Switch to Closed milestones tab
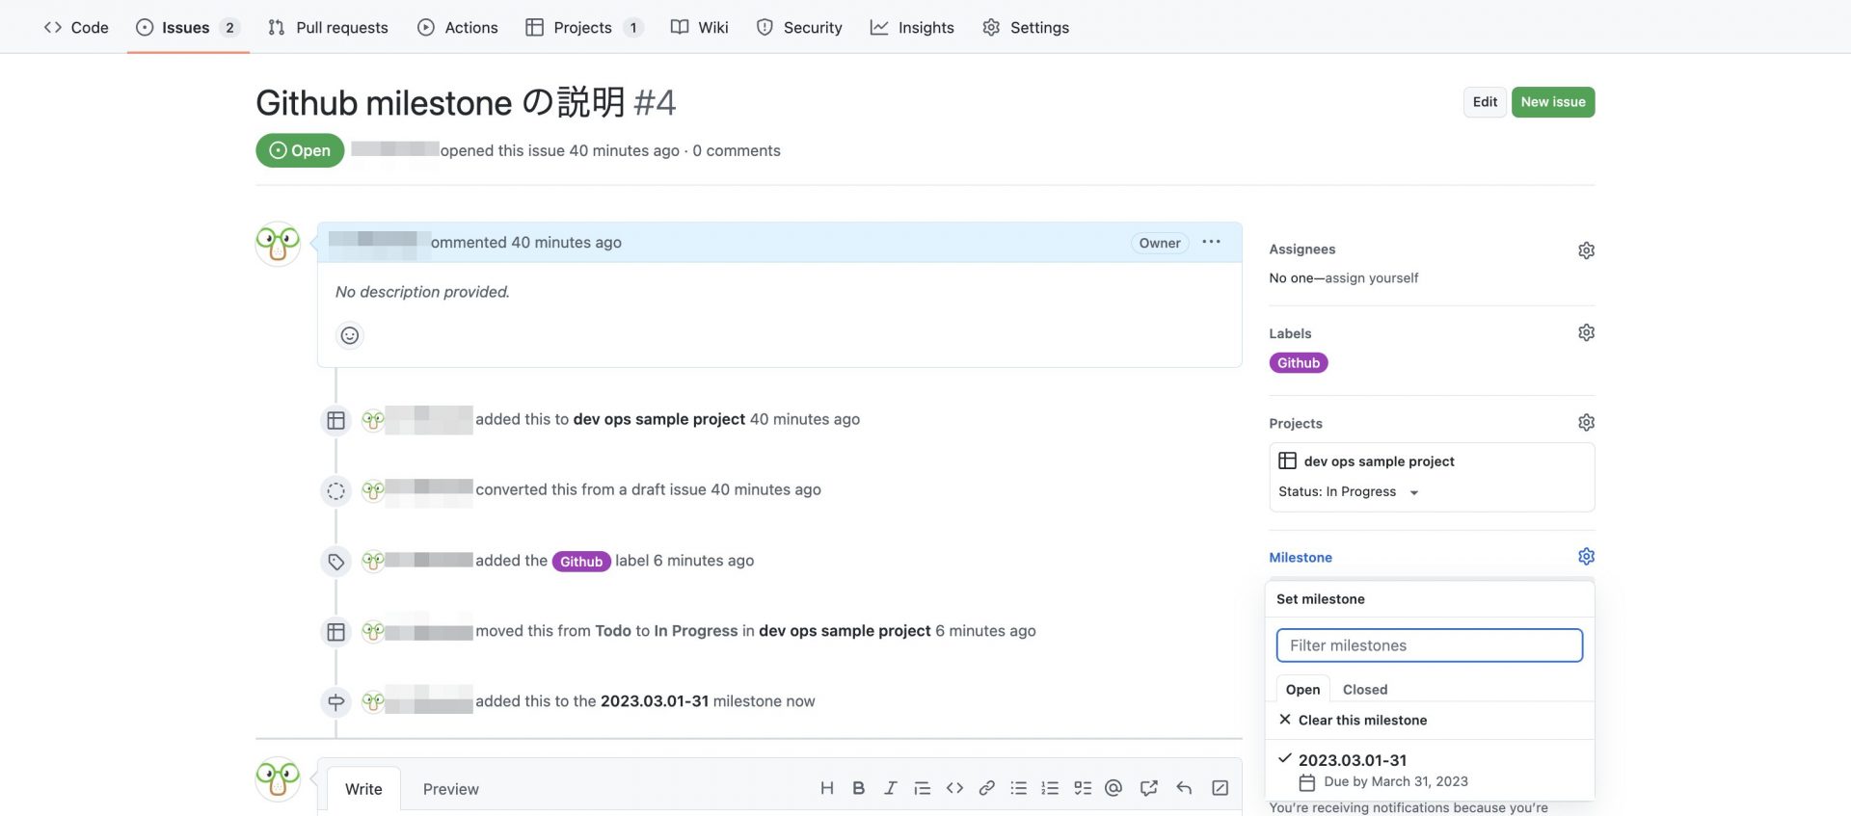 click(1364, 690)
